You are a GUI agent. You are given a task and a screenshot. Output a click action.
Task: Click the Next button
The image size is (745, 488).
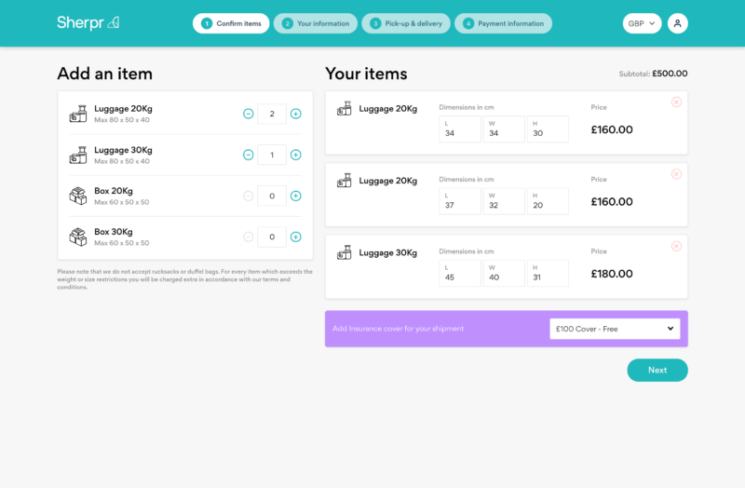(657, 370)
